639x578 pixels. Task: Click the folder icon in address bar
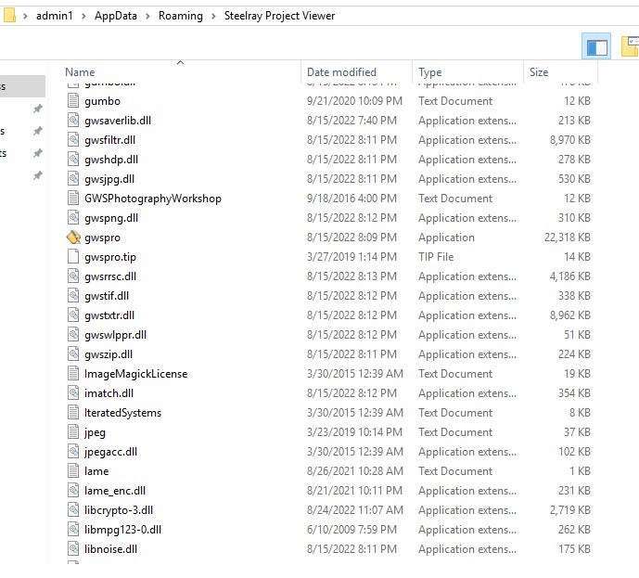click(10, 16)
